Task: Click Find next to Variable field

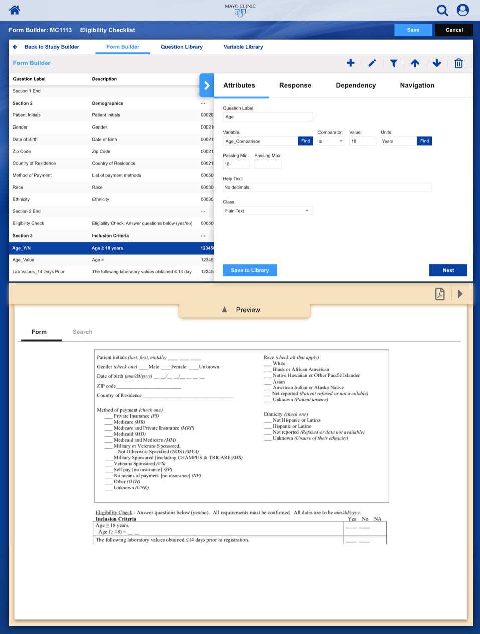Action: coord(306,141)
